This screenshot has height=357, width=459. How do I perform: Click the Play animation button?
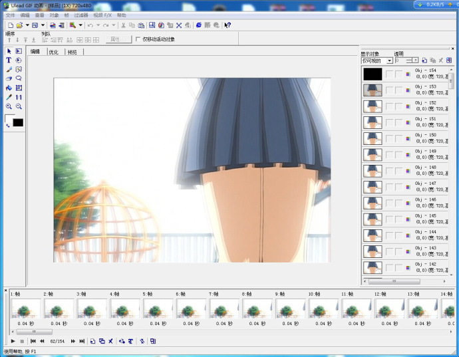[13, 341]
